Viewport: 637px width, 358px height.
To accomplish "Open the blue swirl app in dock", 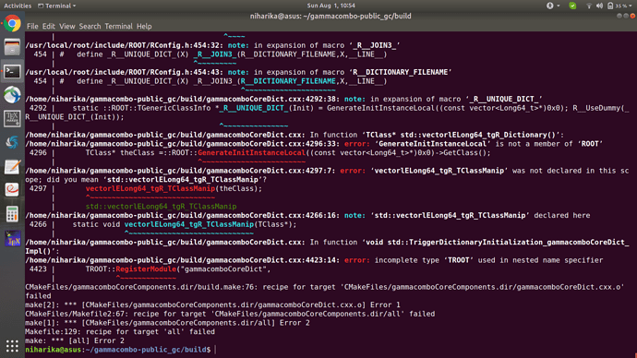I will click(x=12, y=142).
